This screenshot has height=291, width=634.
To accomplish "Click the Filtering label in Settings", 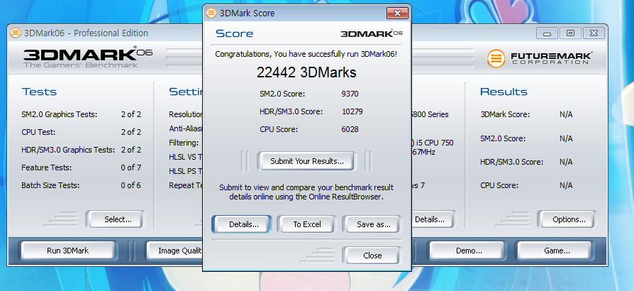I will click(x=184, y=143).
